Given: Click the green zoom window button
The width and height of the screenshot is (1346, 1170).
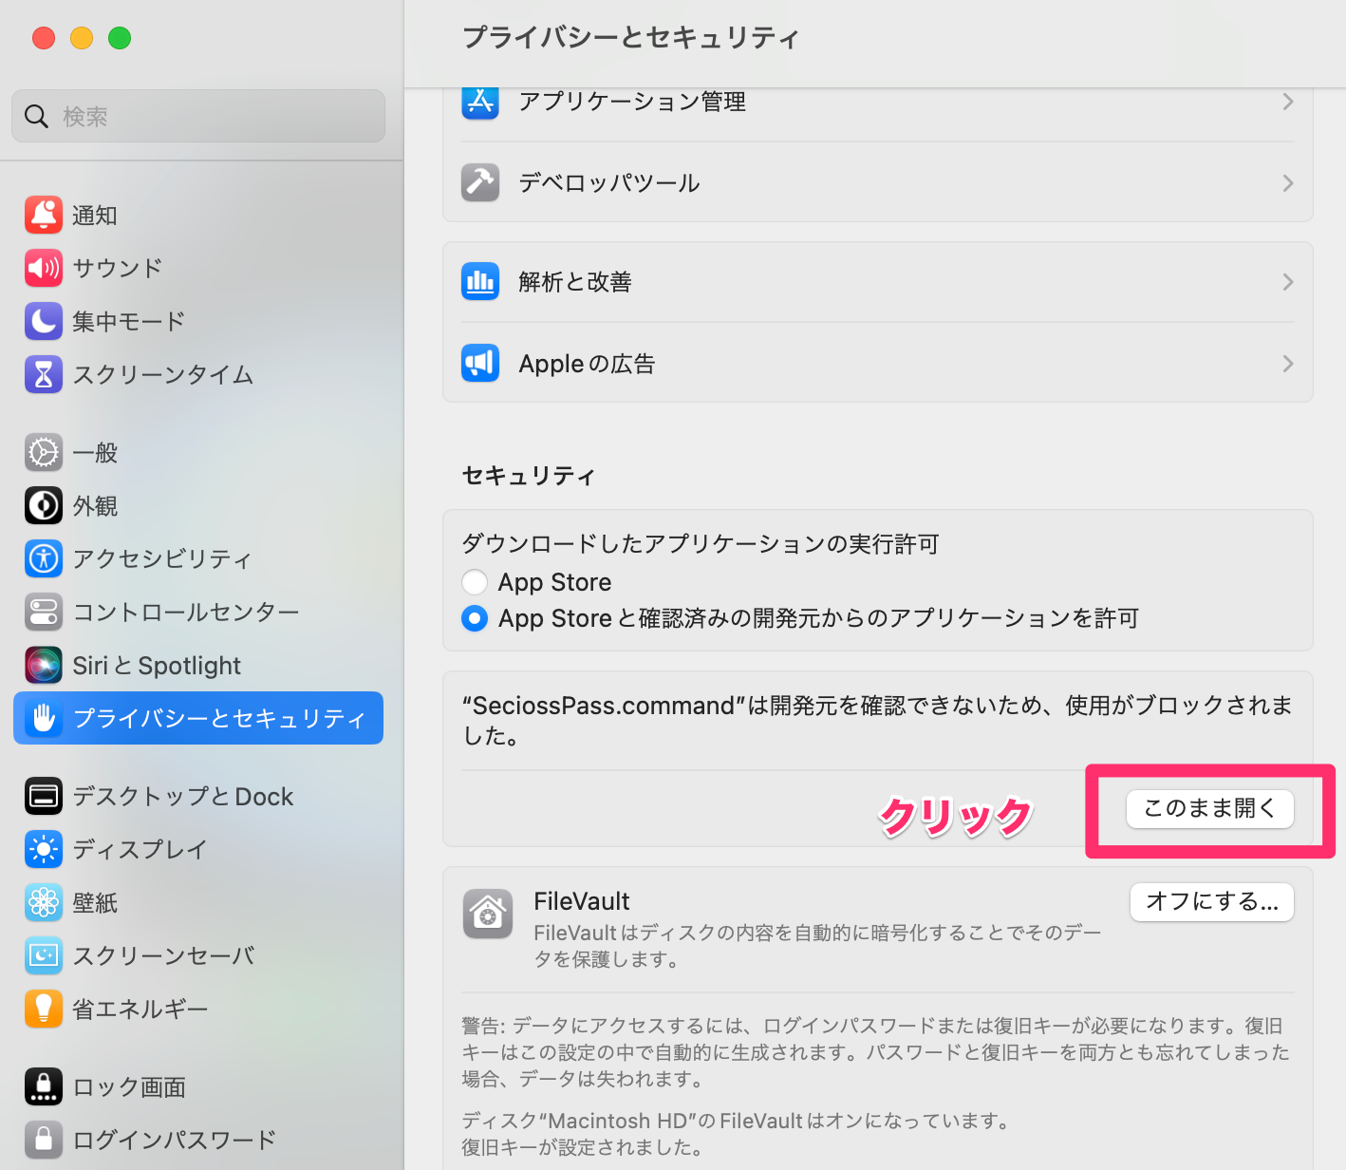Looking at the screenshot, I should click(120, 38).
